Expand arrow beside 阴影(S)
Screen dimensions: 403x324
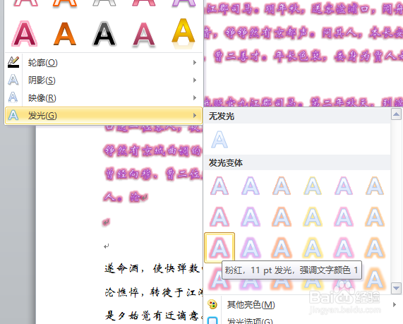(195, 80)
